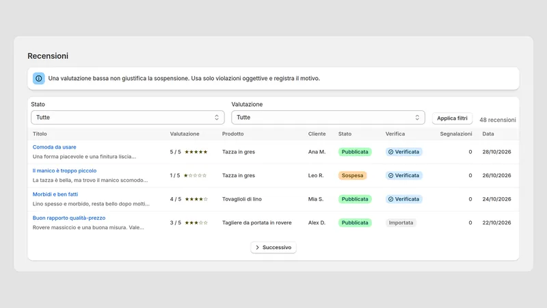
Task: Click the Verificata badge in Ana M. row
Action: (404, 152)
